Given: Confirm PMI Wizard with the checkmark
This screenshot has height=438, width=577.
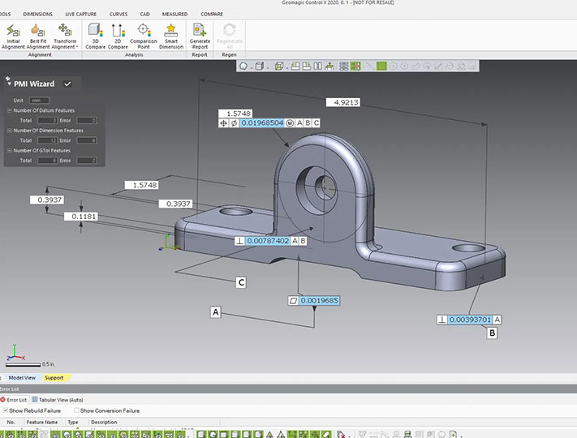Looking at the screenshot, I should click(x=67, y=84).
